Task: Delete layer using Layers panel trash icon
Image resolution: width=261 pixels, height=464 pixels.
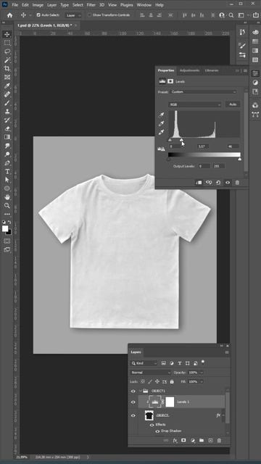Action: pos(219,440)
